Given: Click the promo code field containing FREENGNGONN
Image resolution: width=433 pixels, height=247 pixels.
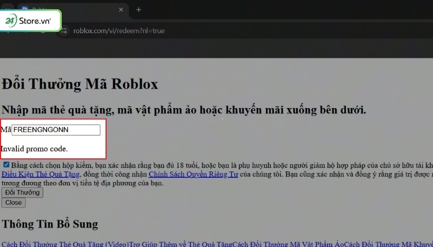Looking at the screenshot, I should [56, 130].
